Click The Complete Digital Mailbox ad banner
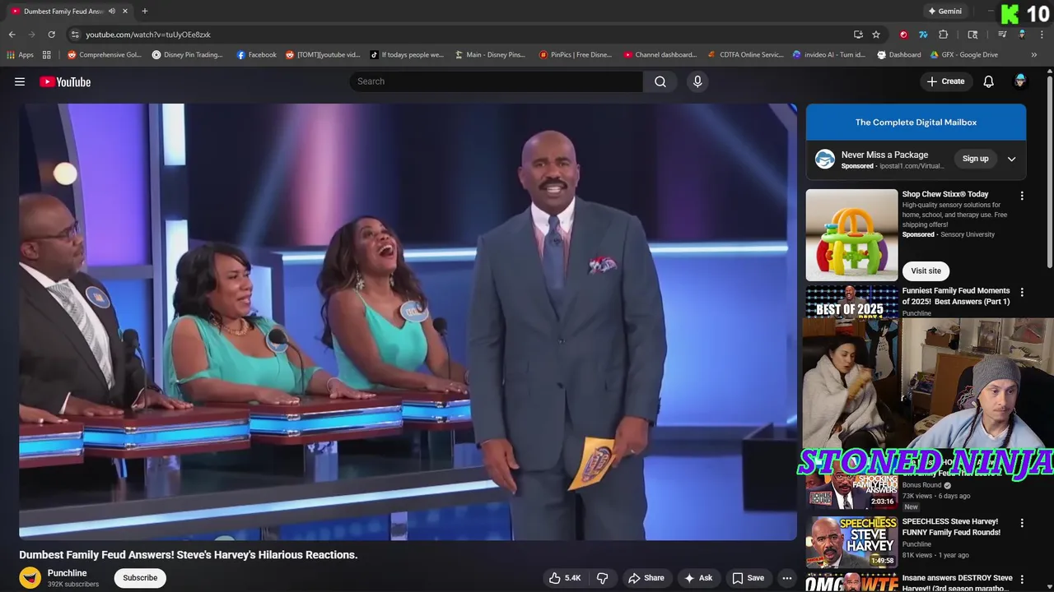 click(916, 123)
